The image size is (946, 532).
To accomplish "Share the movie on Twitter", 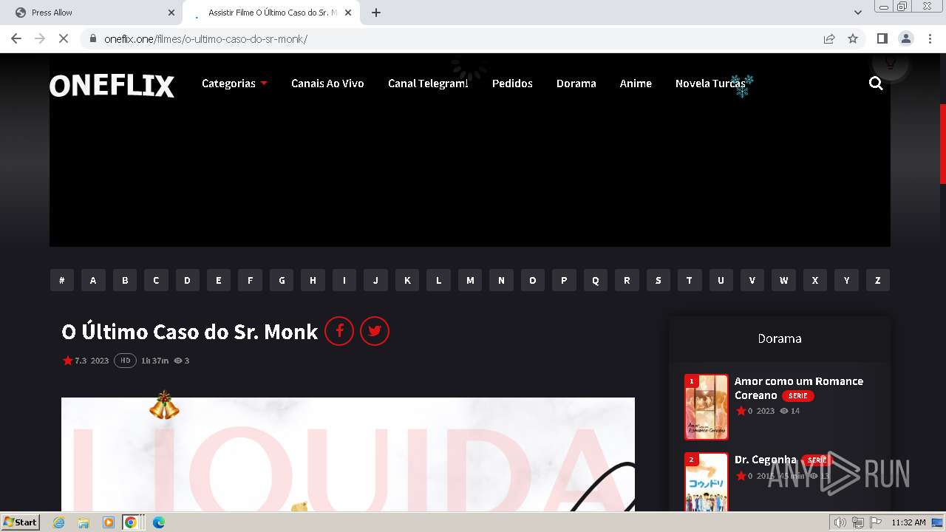I will (375, 331).
